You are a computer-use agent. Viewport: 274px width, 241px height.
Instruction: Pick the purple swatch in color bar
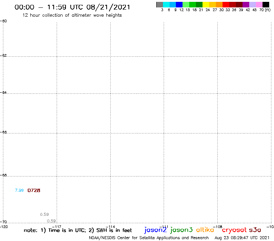[x=246, y=4]
